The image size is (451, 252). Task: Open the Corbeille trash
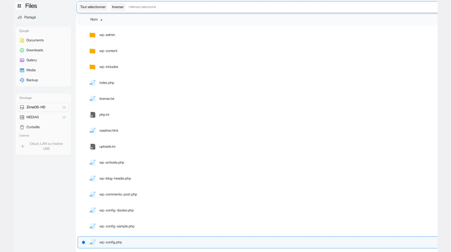33,127
